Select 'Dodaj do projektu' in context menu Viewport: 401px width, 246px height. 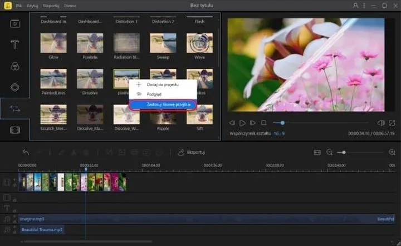(163, 84)
